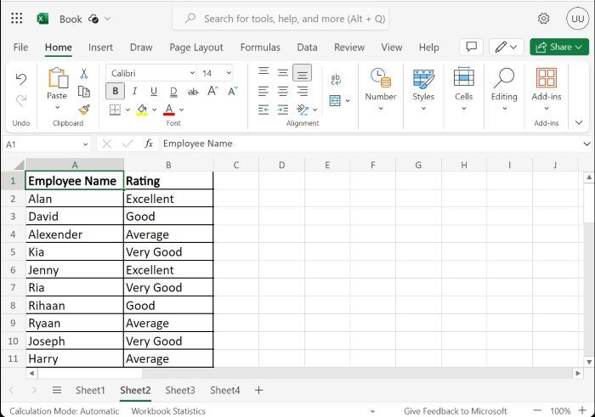The image size is (595, 417).
Task: Zoom in with the plus button
Action: point(582,410)
